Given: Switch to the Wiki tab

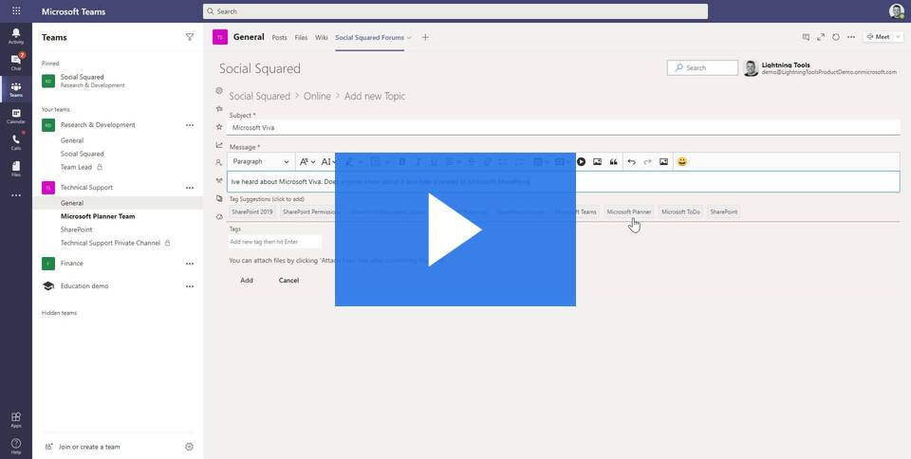Looking at the screenshot, I should click(x=322, y=37).
